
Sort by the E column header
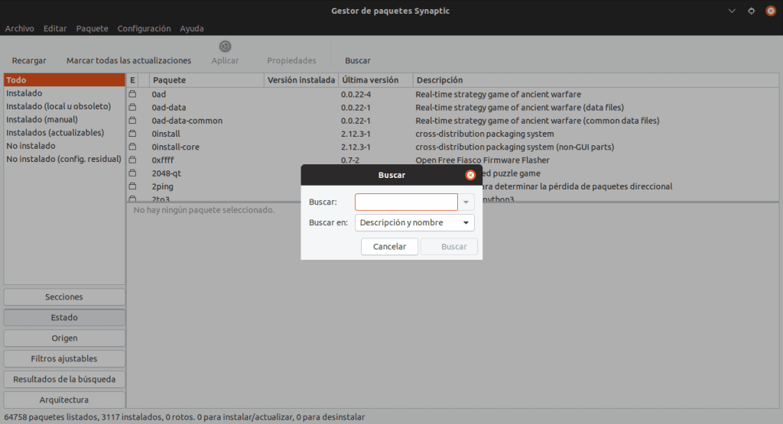pyautogui.click(x=132, y=79)
